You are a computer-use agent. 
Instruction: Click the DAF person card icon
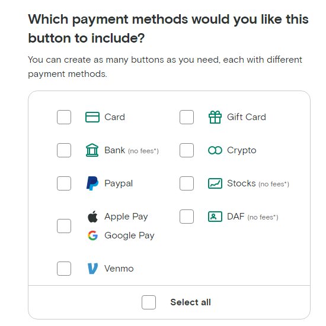pyautogui.click(x=215, y=217)
